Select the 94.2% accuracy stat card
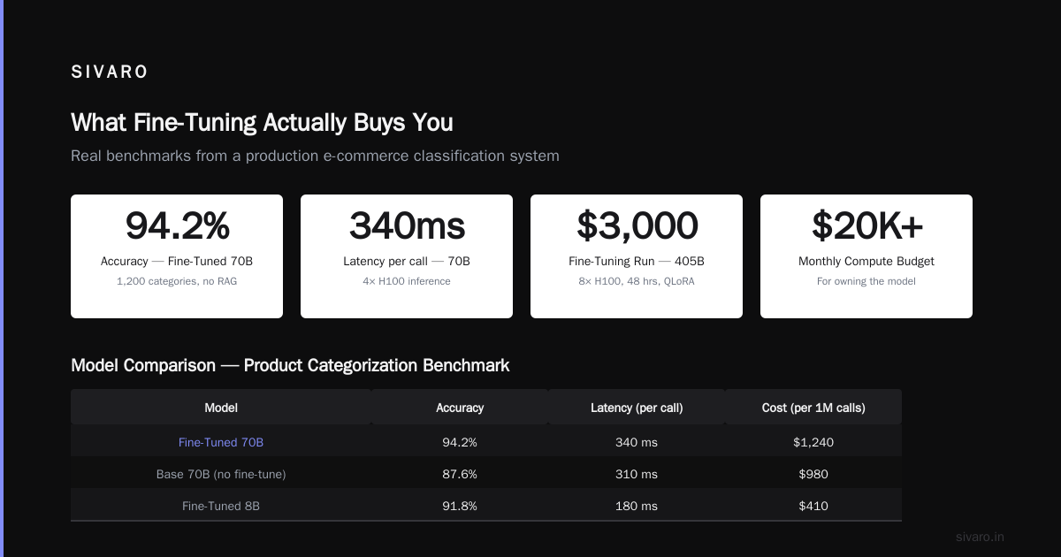Image resolution: width=1061 pixels, height=557 pixels. (177, 256)
